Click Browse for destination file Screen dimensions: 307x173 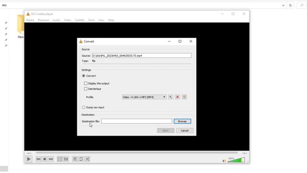182,121
